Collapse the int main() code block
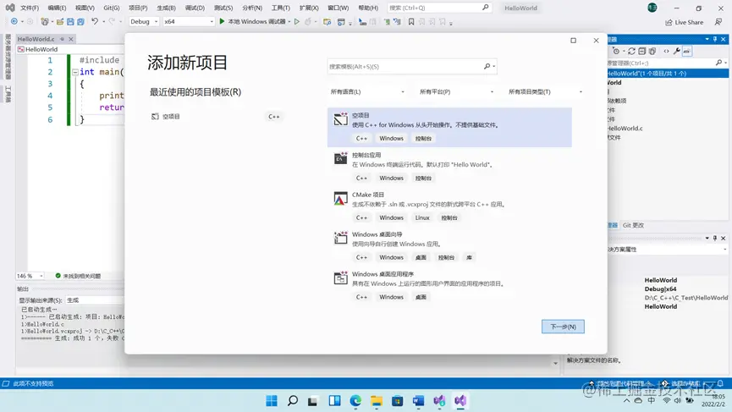The image size is (732, 412). 74,72
